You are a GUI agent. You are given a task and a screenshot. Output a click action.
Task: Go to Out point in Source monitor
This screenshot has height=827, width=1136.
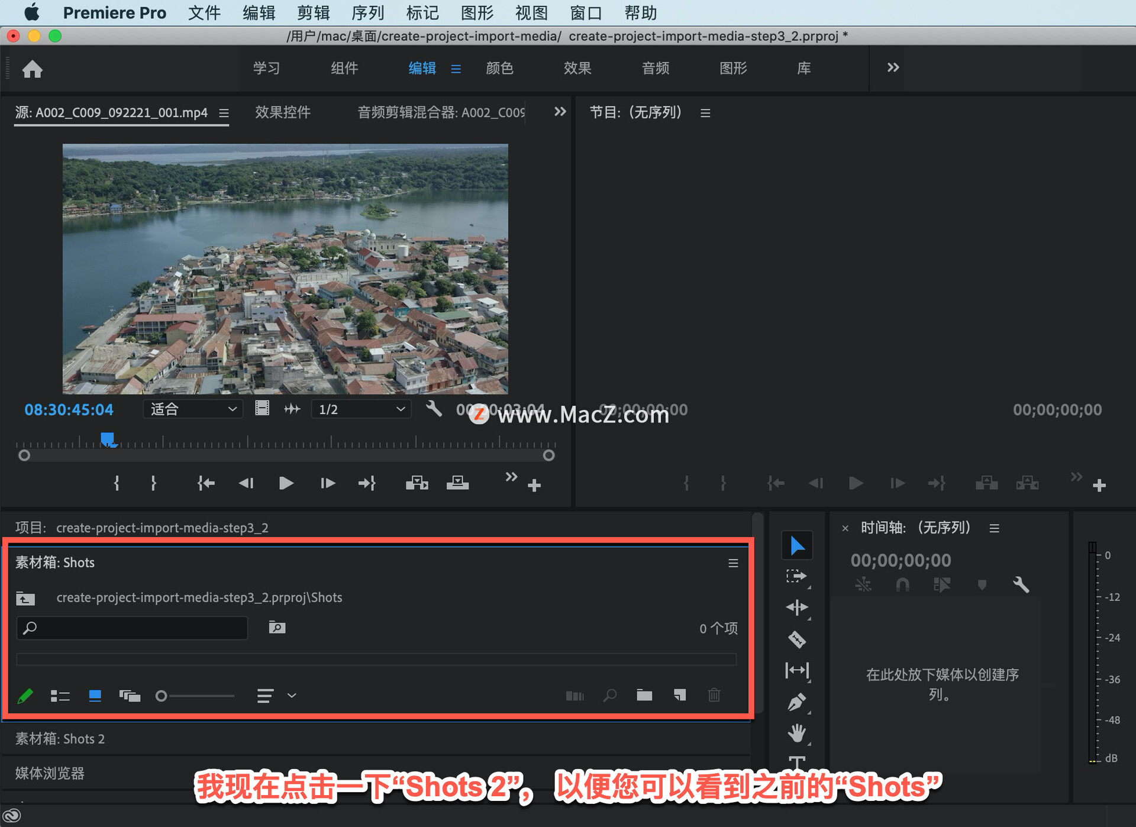[367, 483]
